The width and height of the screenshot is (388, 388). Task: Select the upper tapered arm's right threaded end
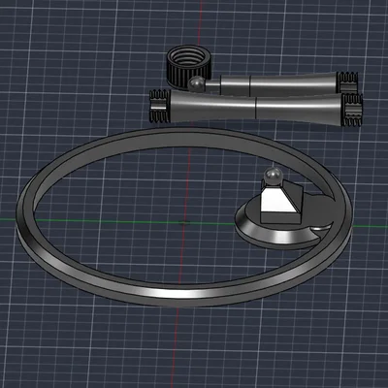click(x=348, y=81)
